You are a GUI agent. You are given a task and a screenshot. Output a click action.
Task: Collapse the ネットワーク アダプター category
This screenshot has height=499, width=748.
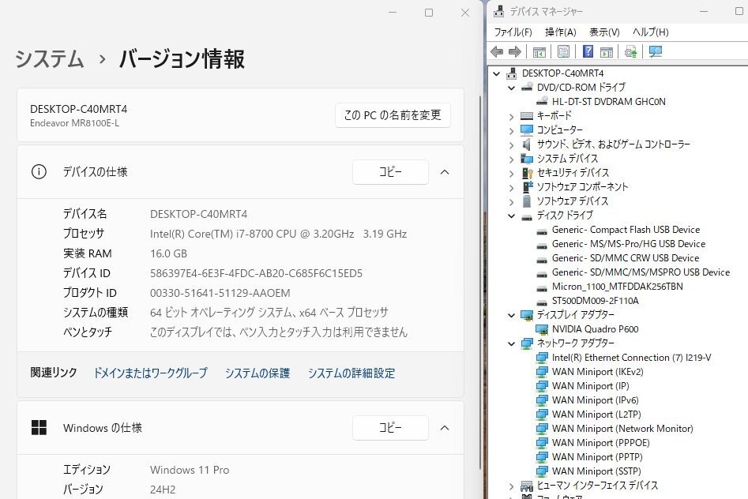(x=512, y=343)
